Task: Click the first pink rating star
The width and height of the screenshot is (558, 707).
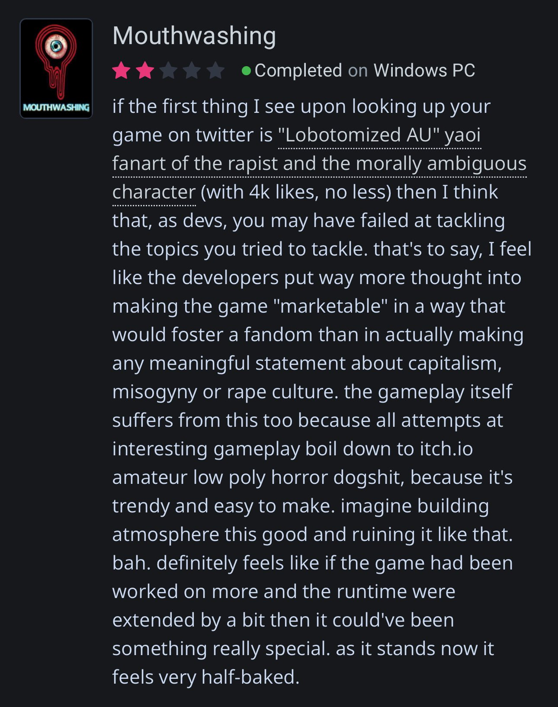Action: pyautogui.click(x=121, y=70)
